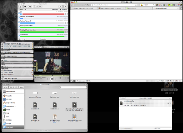
Task: Click the Finder search field in Downloads window
Action: [73, 87]
